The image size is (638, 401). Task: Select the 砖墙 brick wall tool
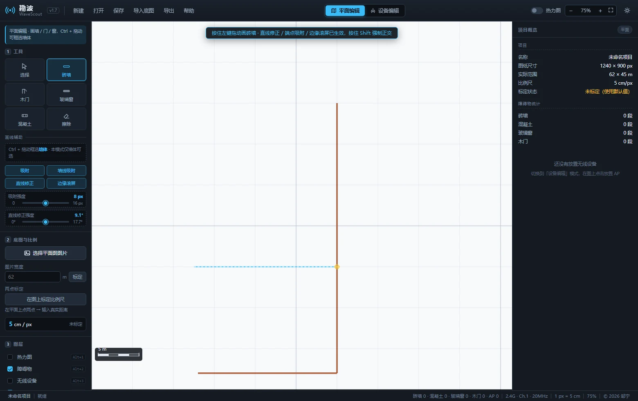pos(66,70)
